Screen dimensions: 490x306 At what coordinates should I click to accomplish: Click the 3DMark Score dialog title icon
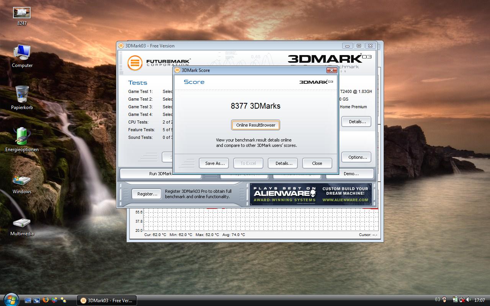click(x=177, y=70)
